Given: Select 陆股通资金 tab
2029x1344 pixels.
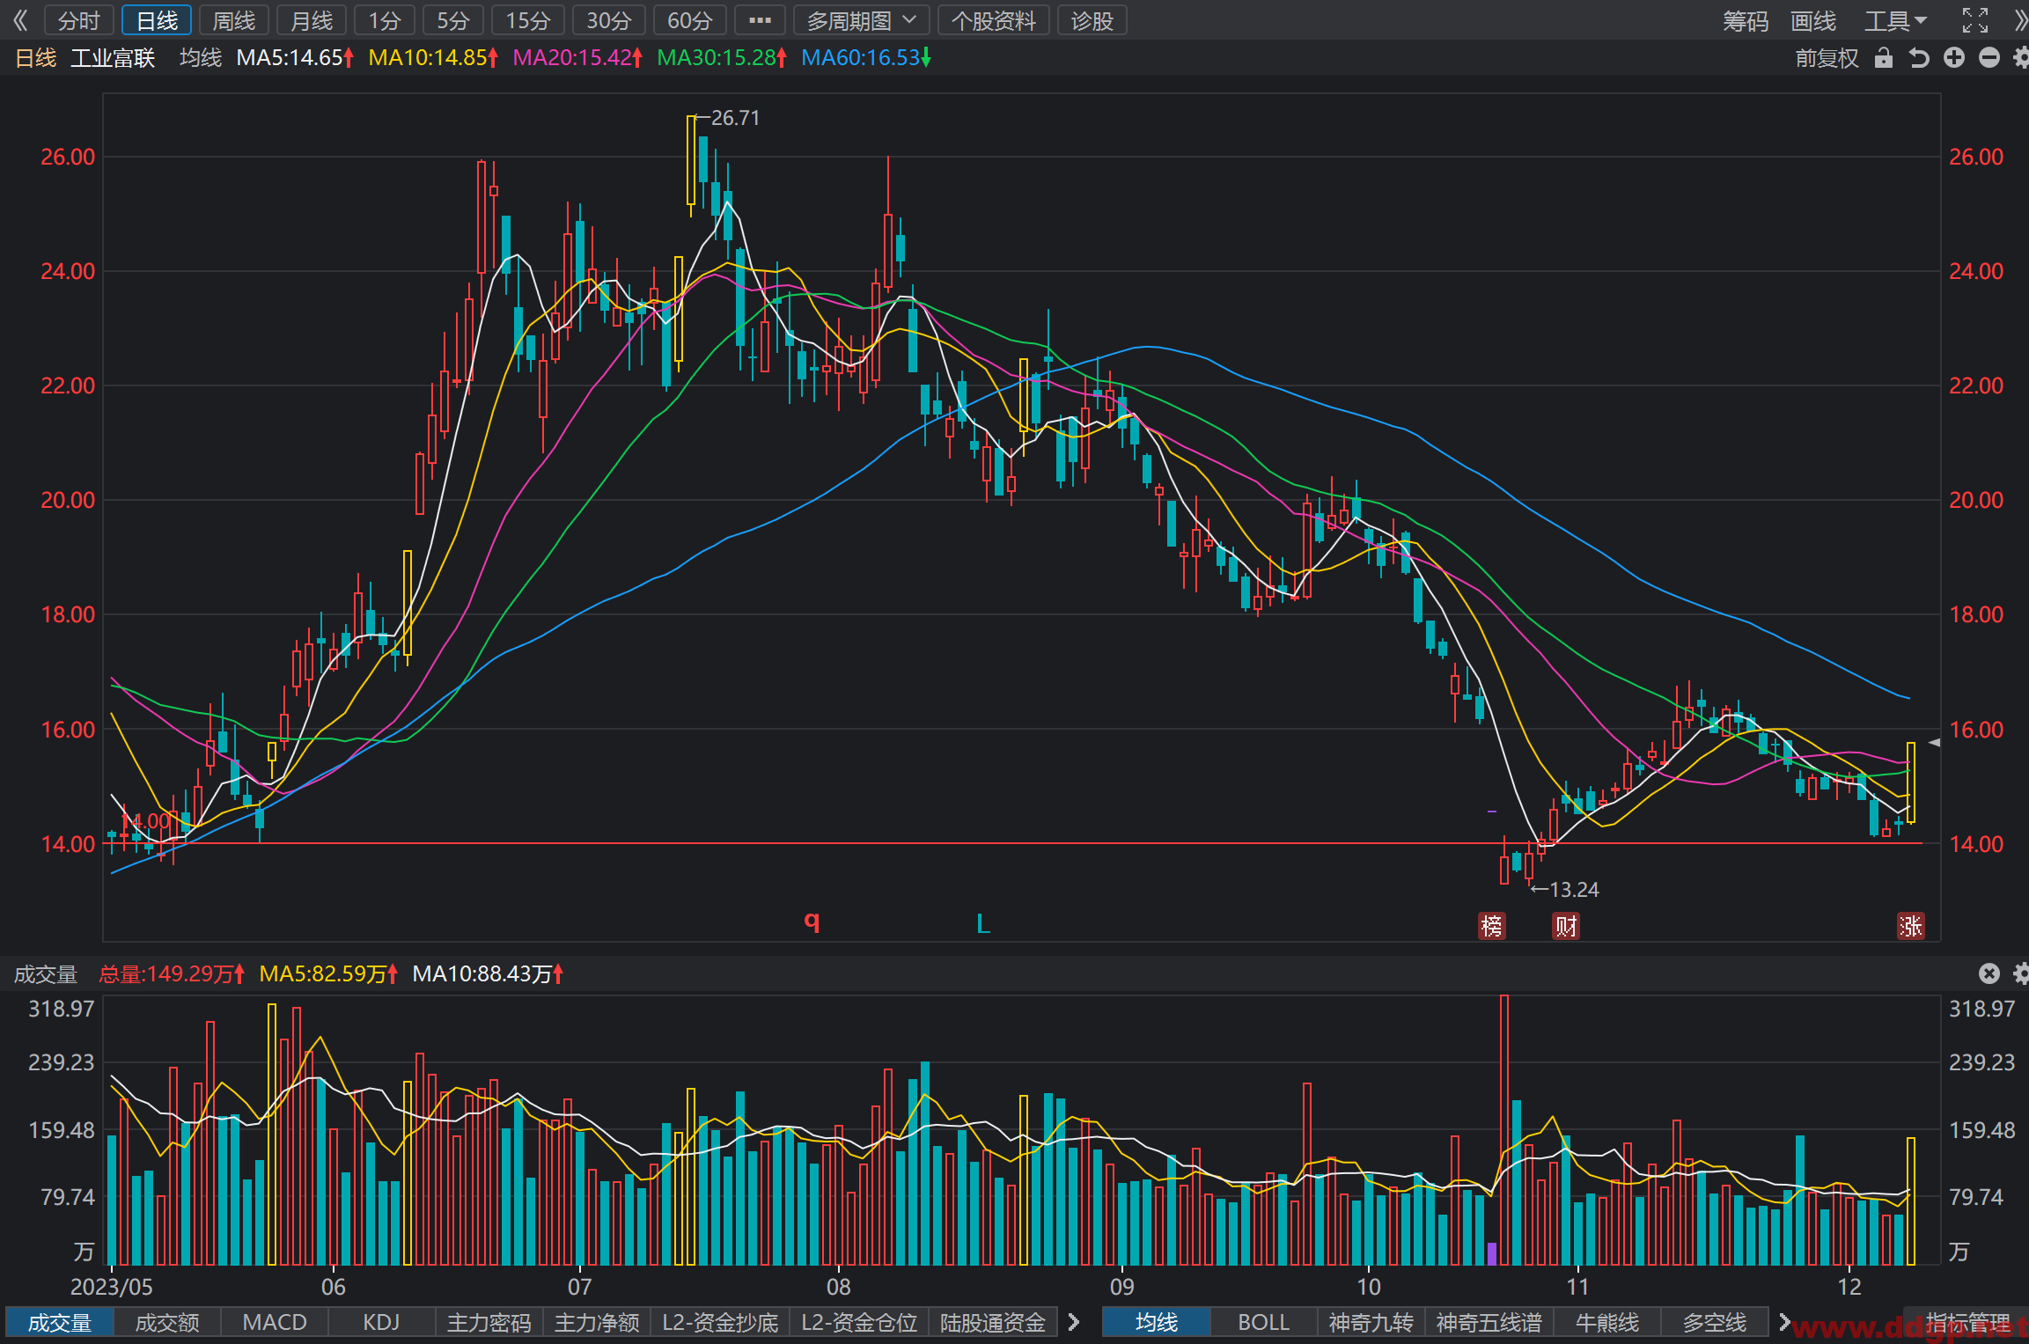Looking at the screenshot, I should pos(993,1322).
